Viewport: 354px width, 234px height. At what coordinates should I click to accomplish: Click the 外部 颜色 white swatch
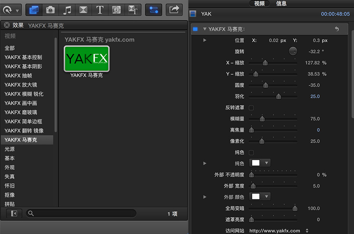point(256,197)
